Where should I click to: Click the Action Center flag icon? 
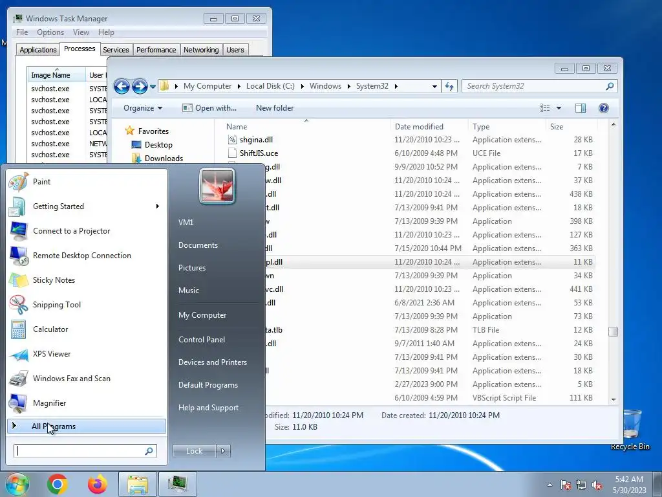[x=565, y=485]
